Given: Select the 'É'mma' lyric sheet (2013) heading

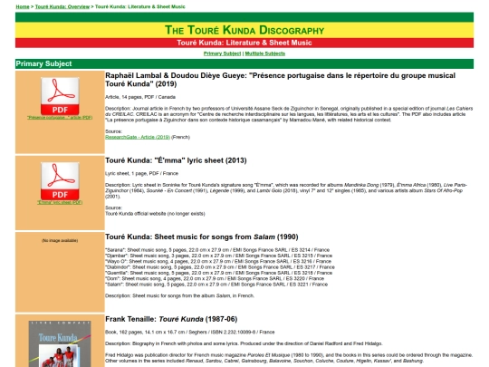Looking at the screenshot, I should [x=176, y=160].
